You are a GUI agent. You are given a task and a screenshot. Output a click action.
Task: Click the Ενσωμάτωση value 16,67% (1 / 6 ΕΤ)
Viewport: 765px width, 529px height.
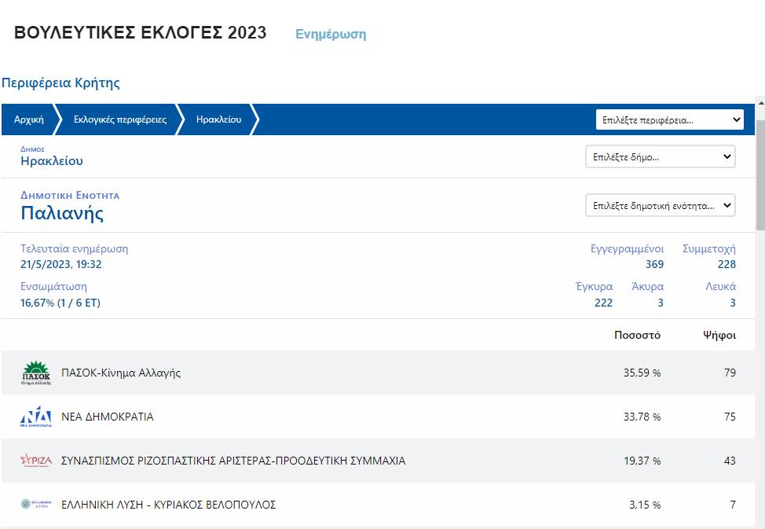pos(60,303)
